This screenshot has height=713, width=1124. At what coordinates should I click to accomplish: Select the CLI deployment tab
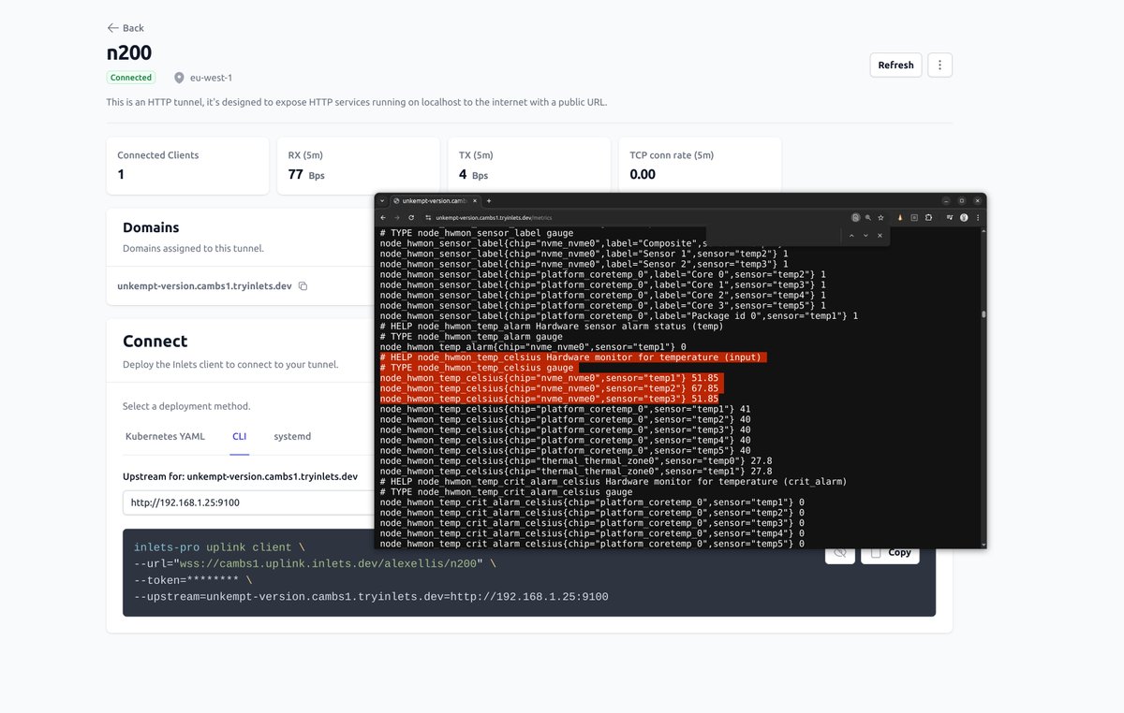(x=240, y=436)
